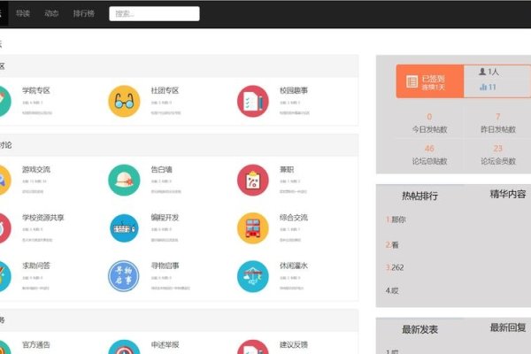The image size is (531, 354).
Task: Open the 休闲灌水 forum link
Action: [x=294, y=265]
